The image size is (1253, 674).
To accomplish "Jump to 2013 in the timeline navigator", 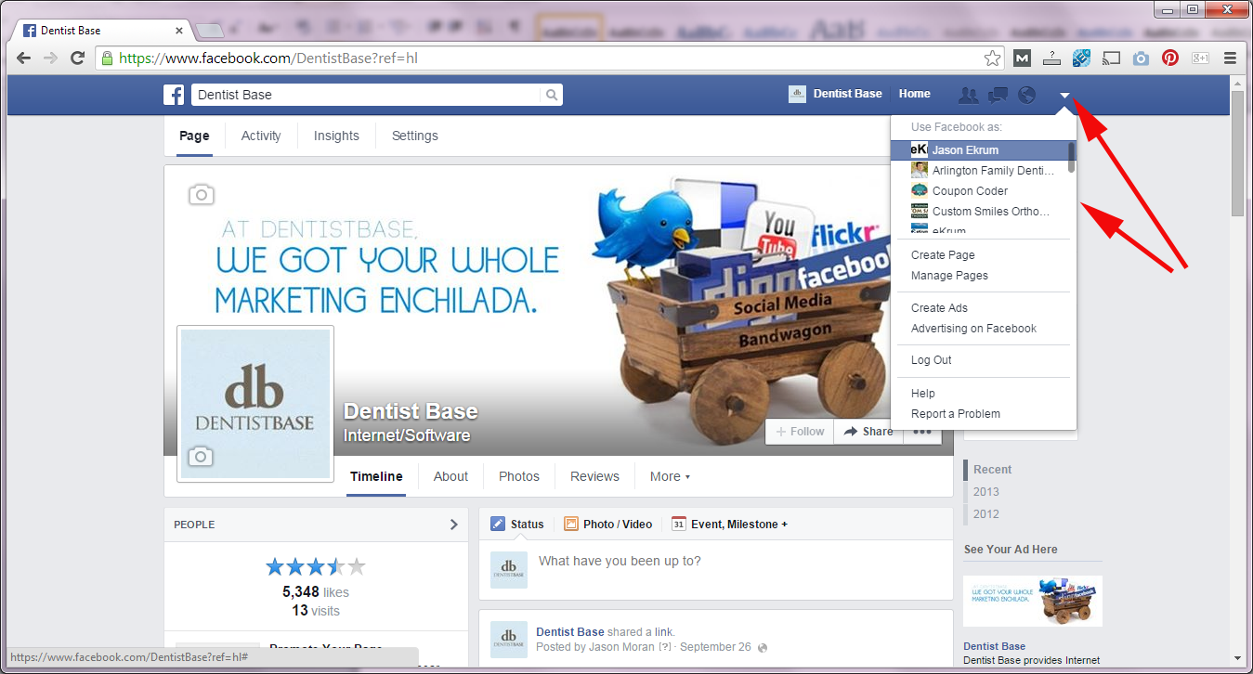I will pyautogui.click(x=986, y=492).
